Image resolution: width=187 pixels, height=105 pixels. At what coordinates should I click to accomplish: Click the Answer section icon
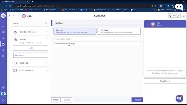point(15,39)
